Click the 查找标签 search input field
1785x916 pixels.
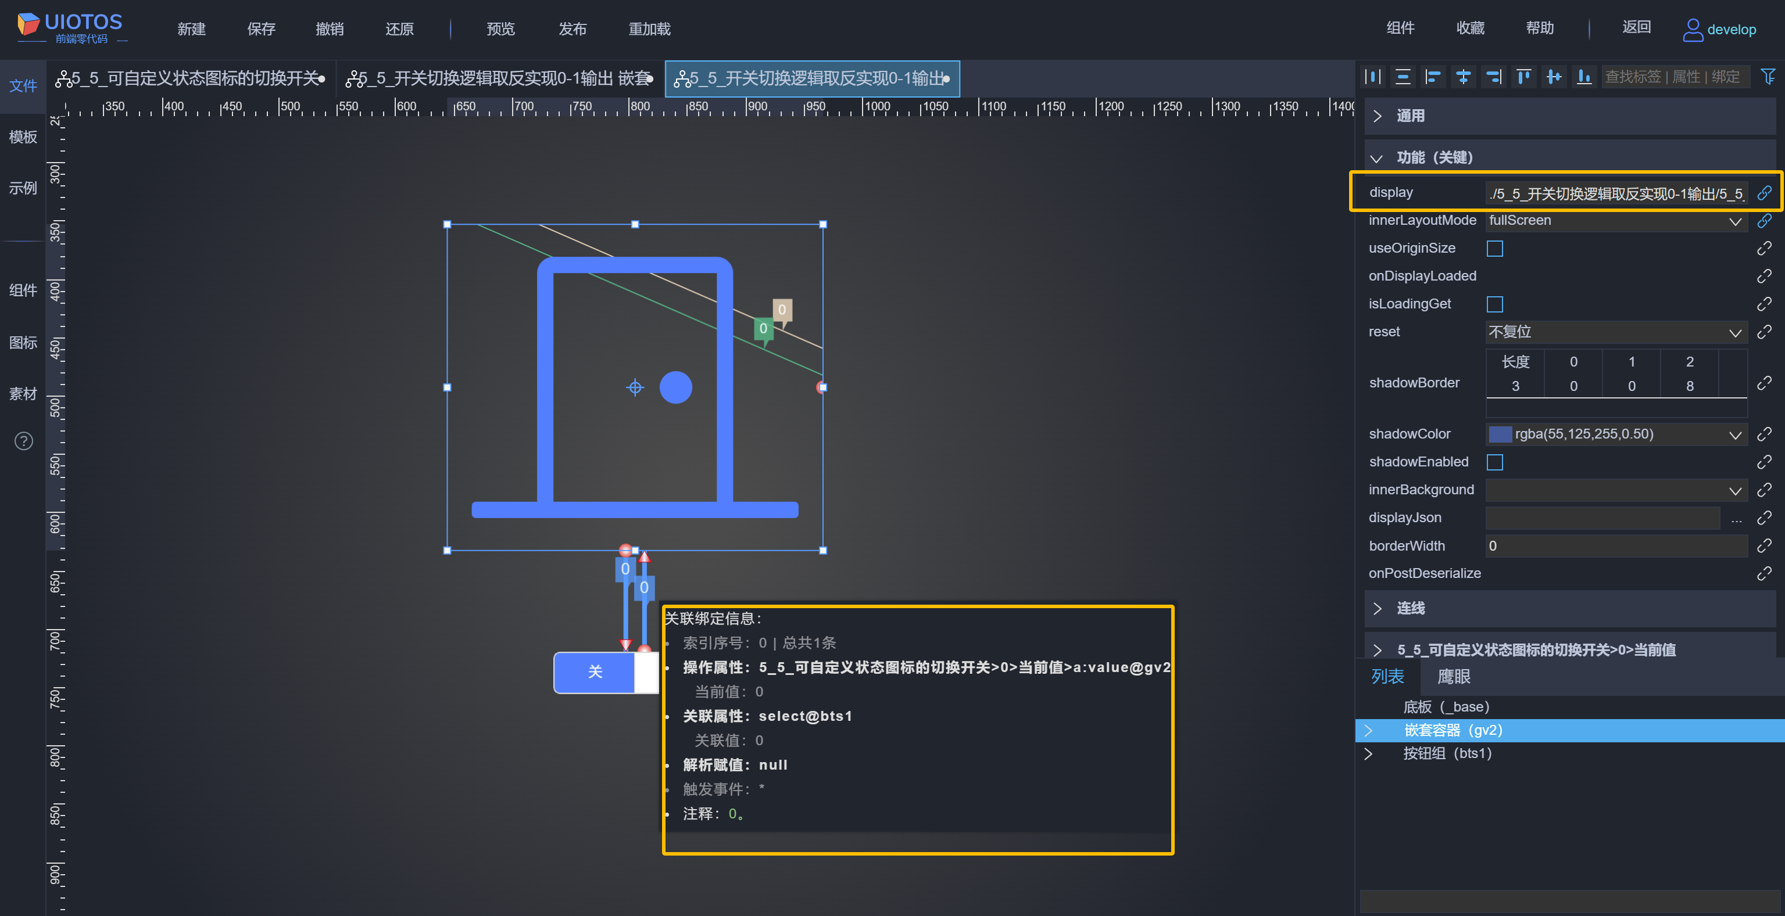(x=1673, y=77)
